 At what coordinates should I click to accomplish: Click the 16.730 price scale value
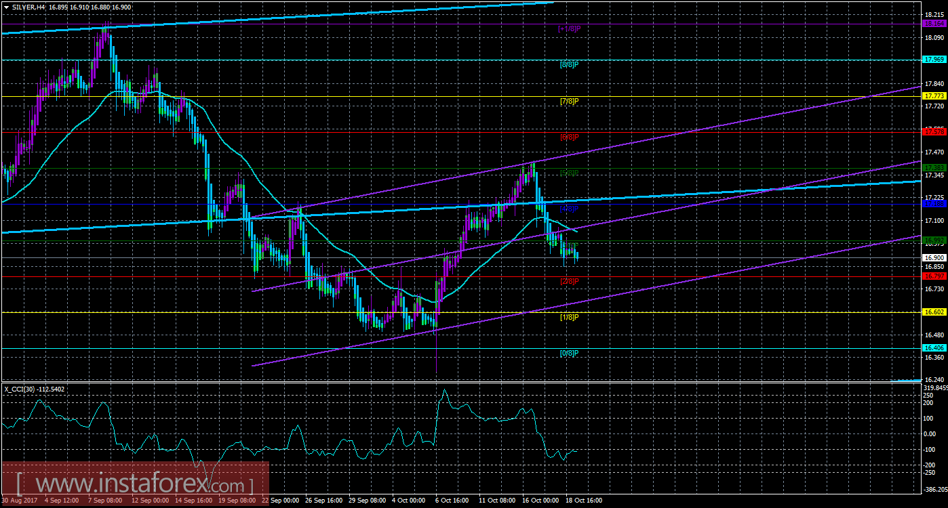tap(934, 289)
